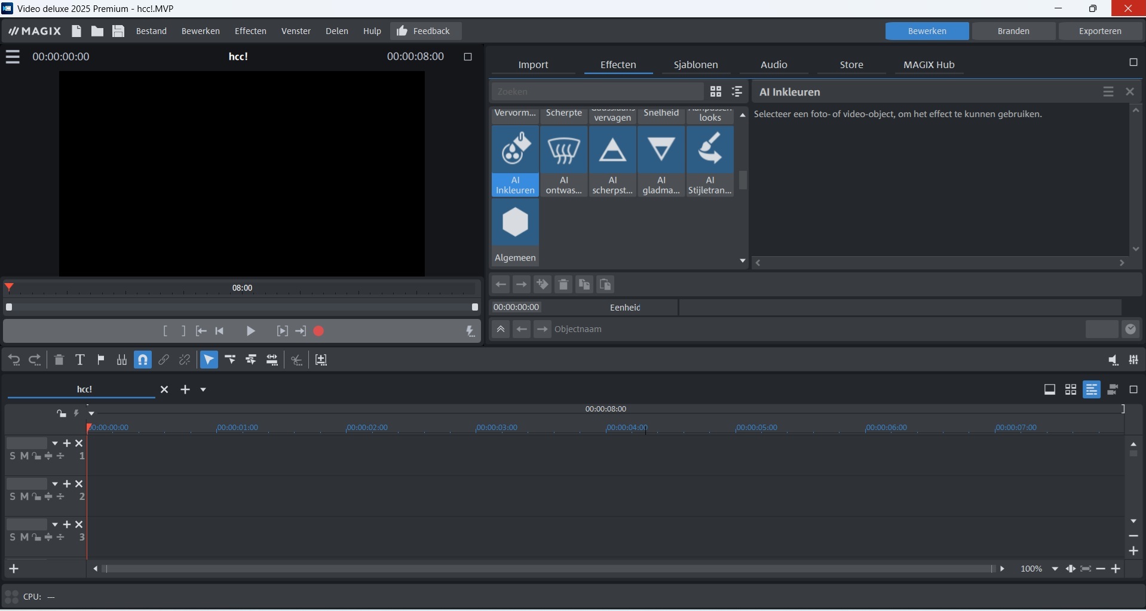Click the preview range slider bar
This screenshot has width=1146, height=611.
click(242, 307)
